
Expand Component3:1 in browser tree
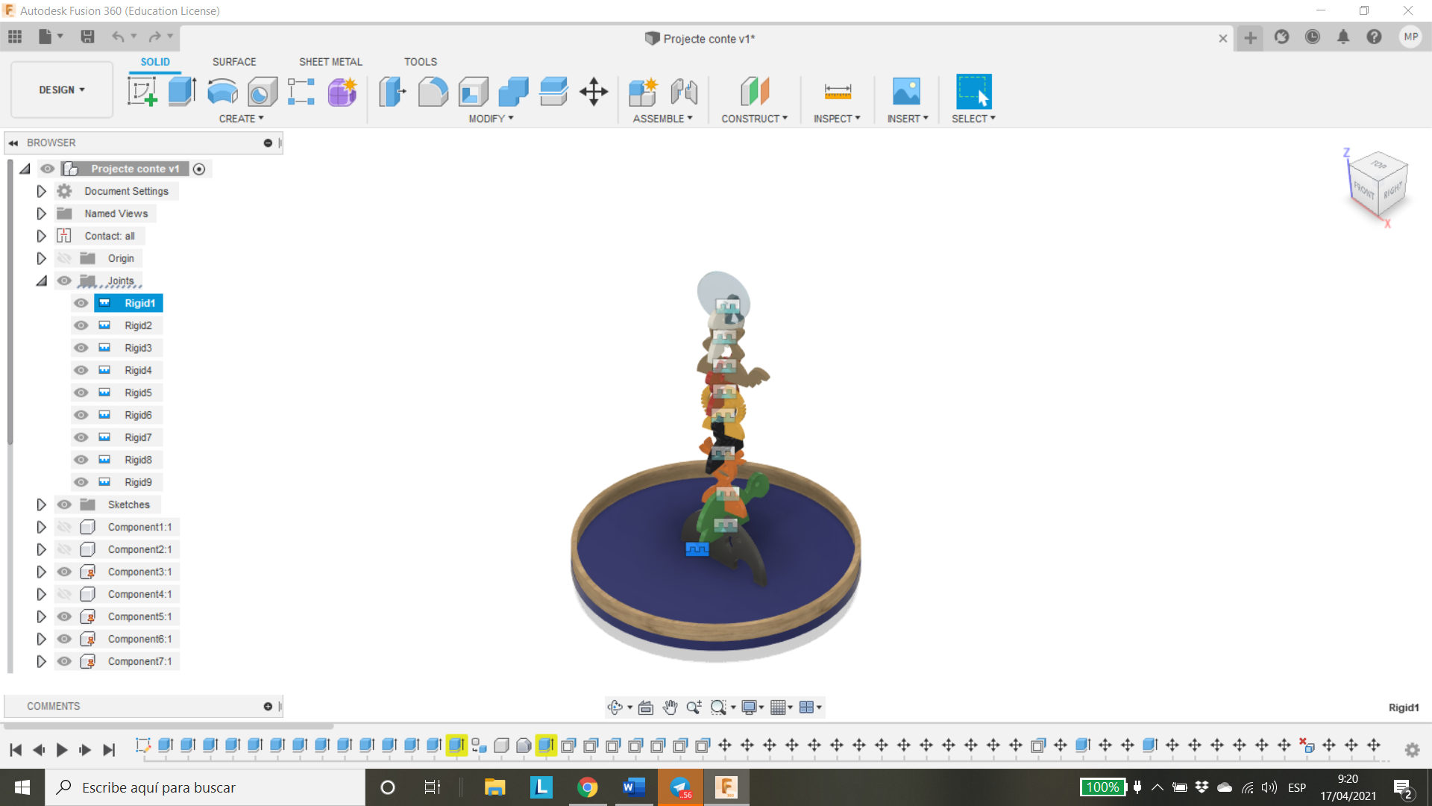point(40,571)
